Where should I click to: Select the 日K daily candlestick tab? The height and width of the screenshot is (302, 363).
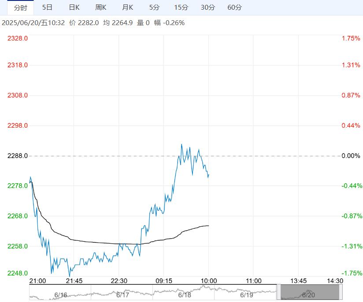coord(74,7)
